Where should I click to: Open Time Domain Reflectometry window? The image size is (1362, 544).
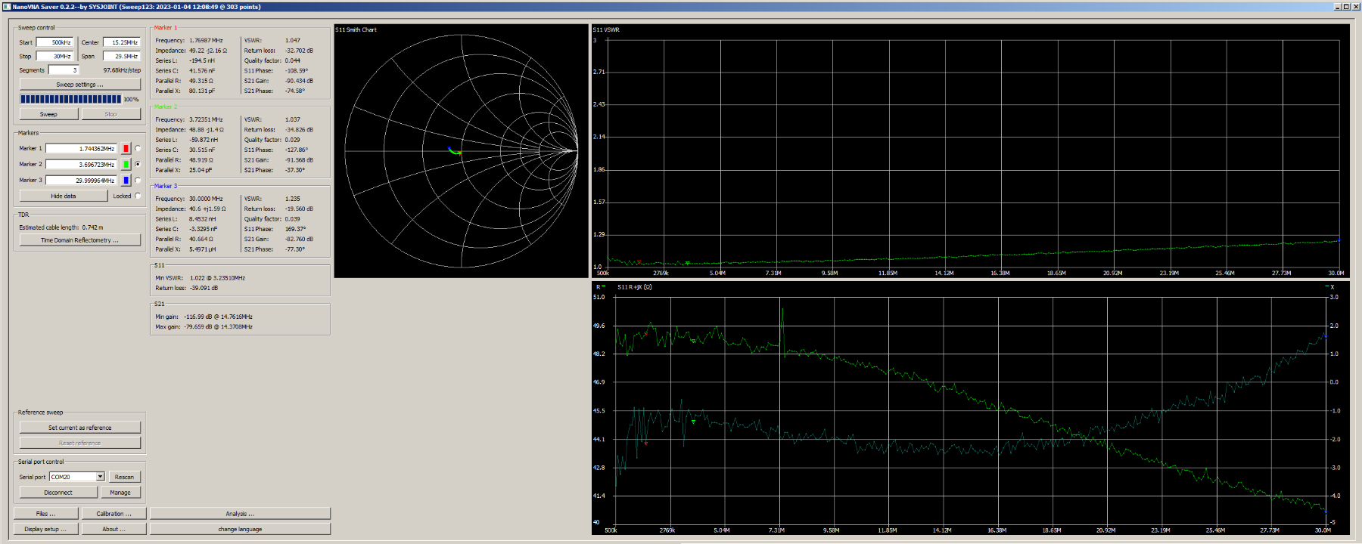(79, 240)
